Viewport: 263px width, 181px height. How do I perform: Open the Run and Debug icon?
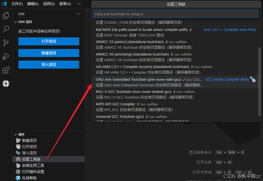pos(6,57)
